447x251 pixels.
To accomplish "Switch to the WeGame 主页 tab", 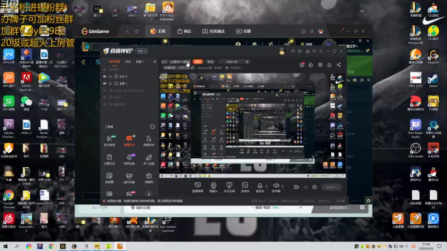I will [158, 31].
